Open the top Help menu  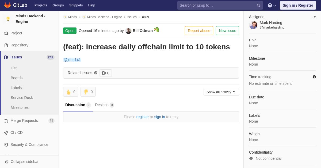[x=92, y=5]
